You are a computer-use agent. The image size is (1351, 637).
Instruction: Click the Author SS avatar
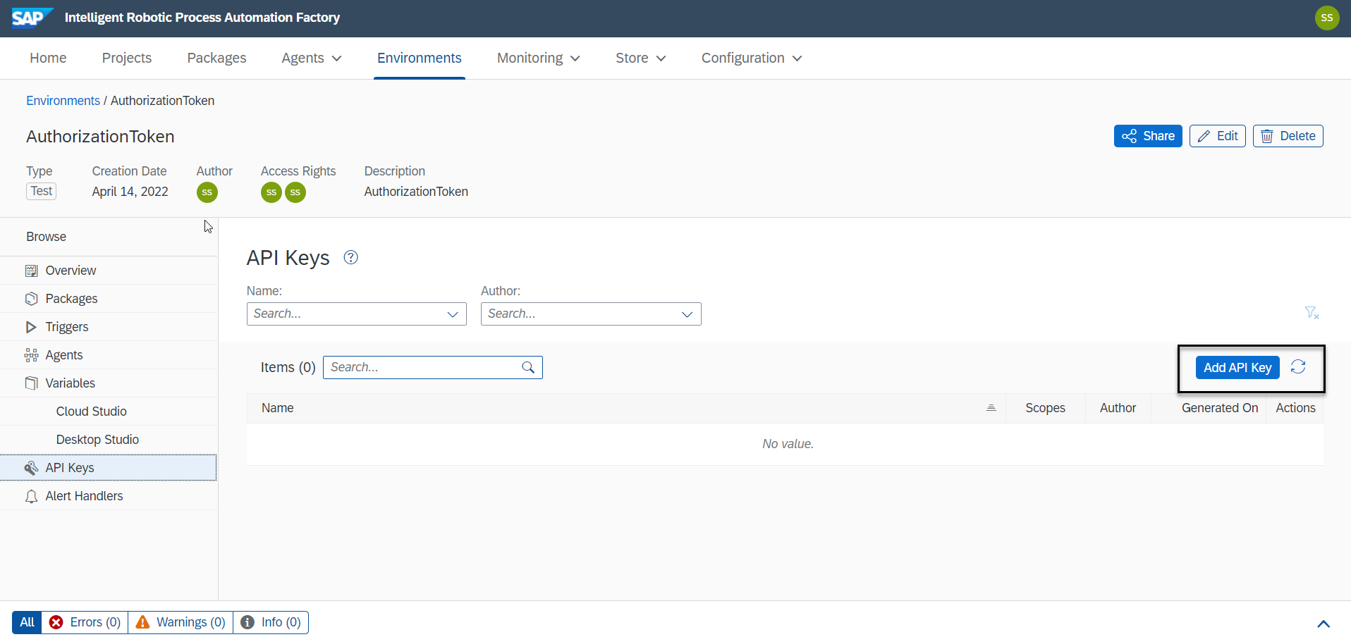[x=207, y=192]
